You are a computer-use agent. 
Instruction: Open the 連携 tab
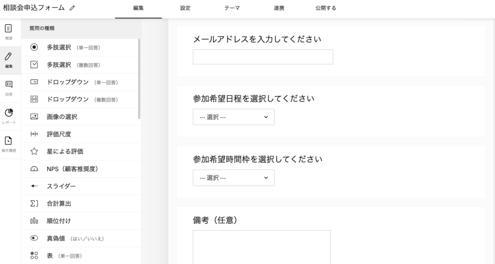(279, 8)
